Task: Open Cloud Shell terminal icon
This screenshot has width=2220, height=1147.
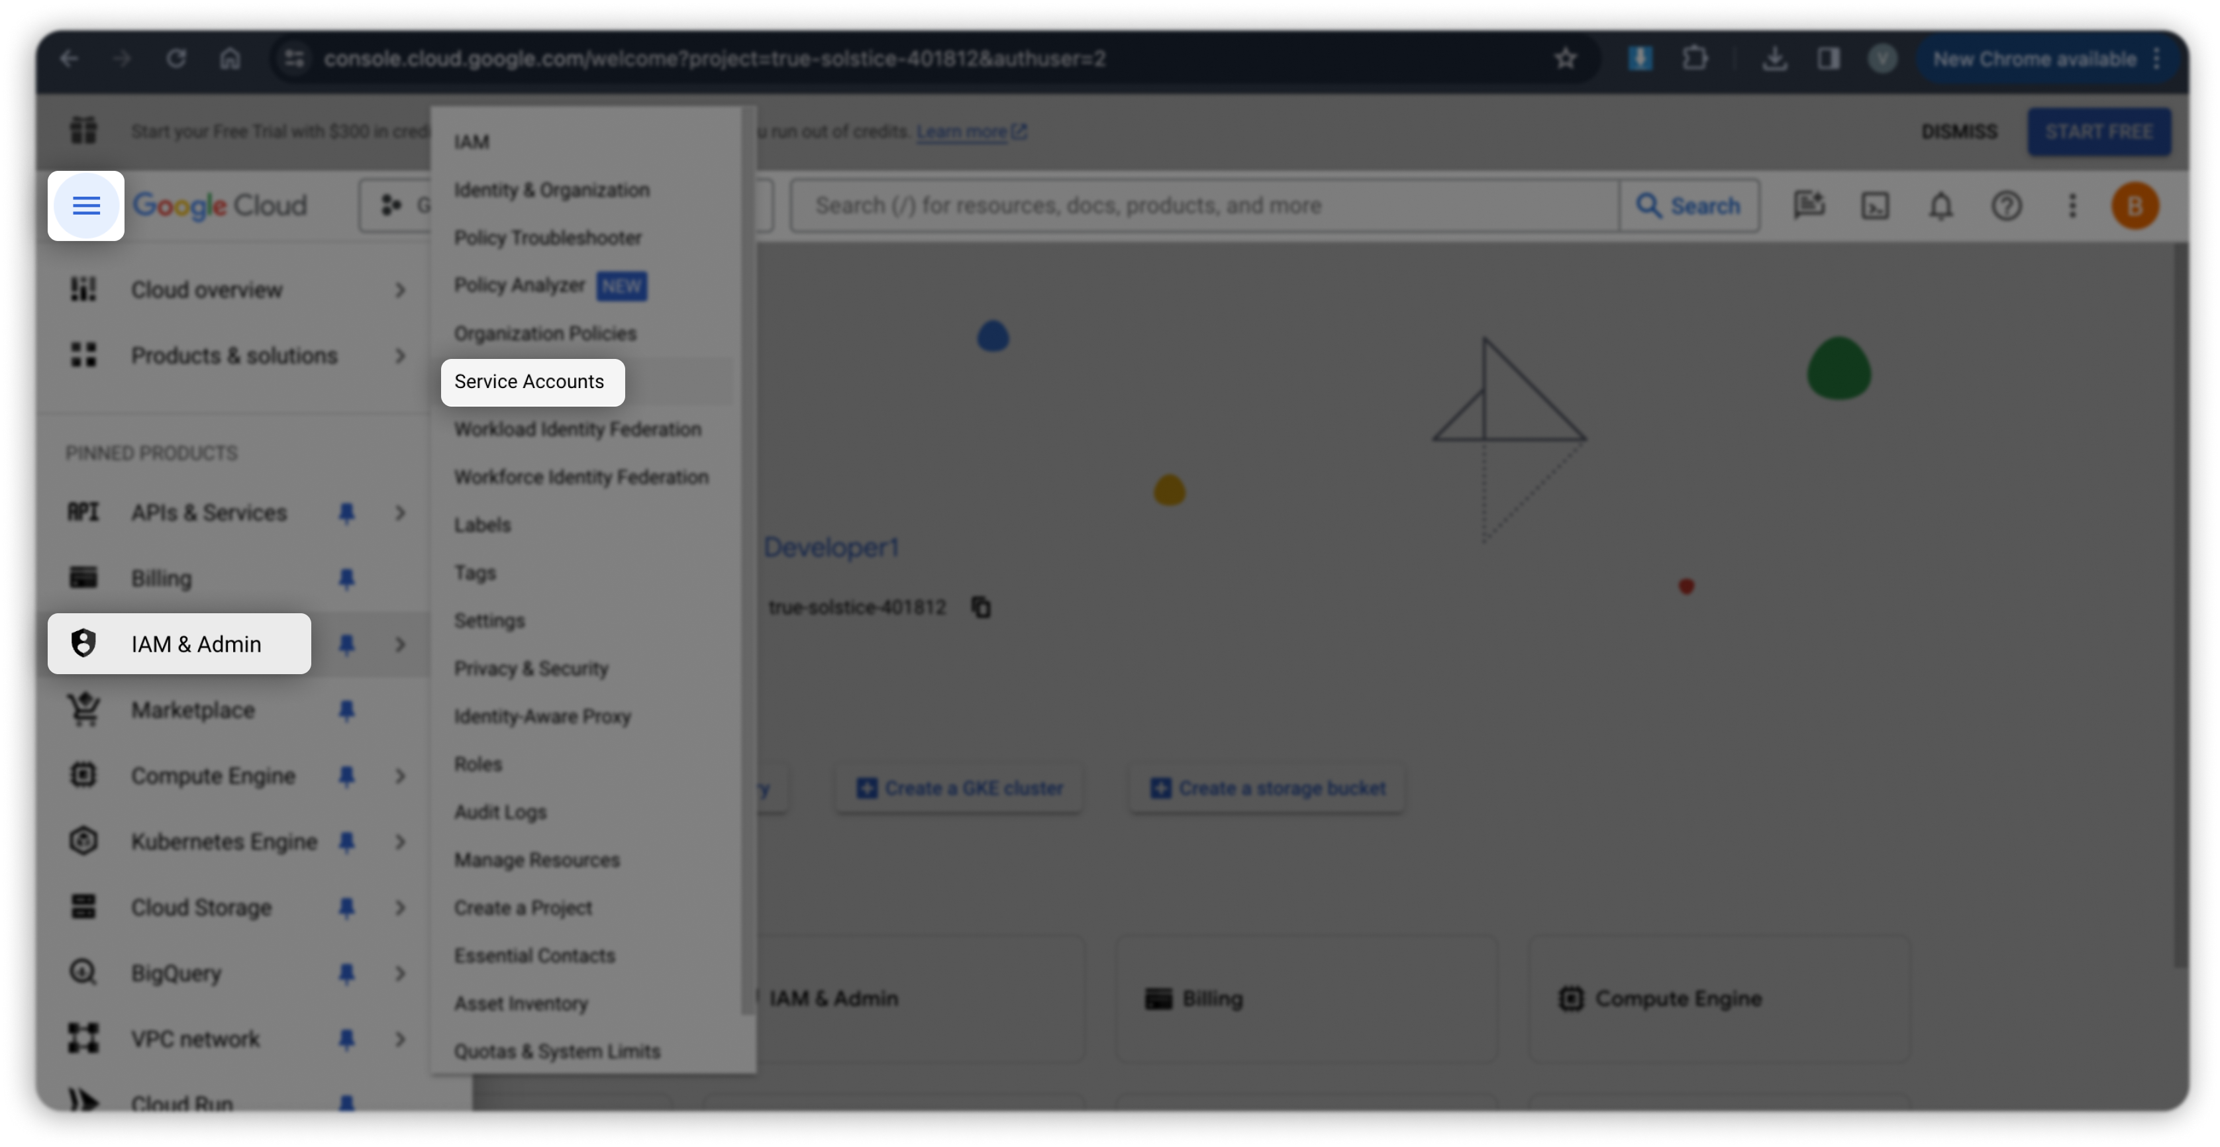Action: pos(1876,205)
